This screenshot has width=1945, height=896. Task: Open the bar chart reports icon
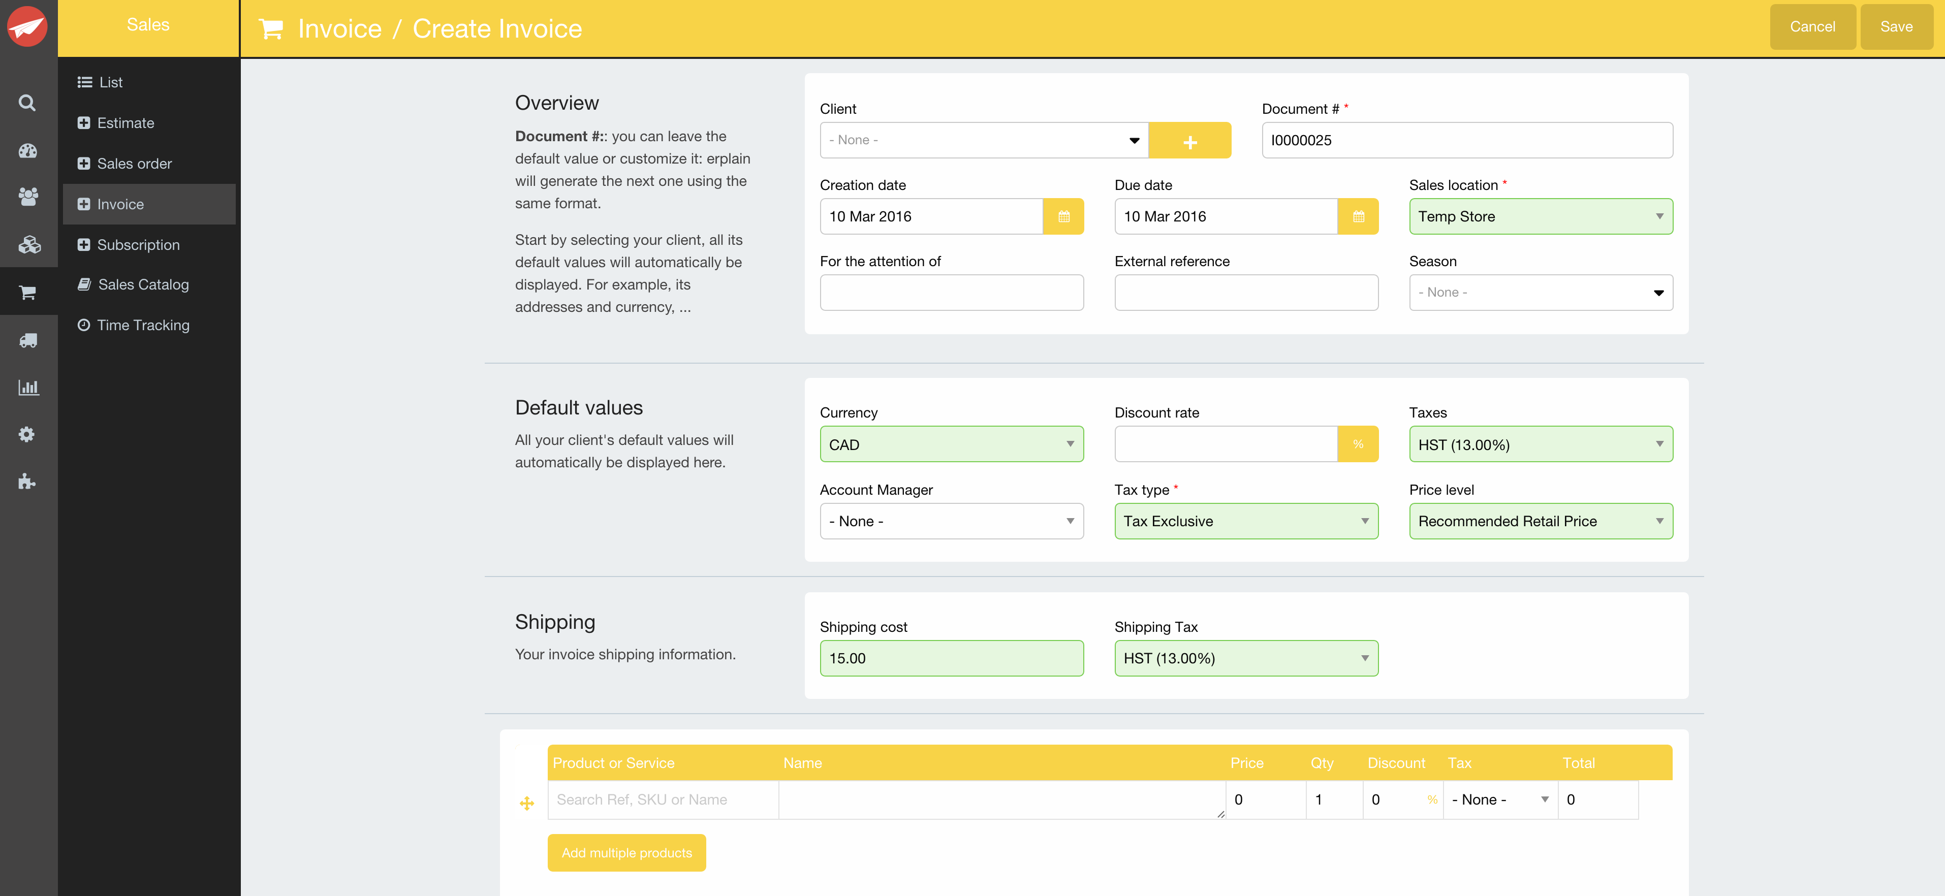click(28, 388)
